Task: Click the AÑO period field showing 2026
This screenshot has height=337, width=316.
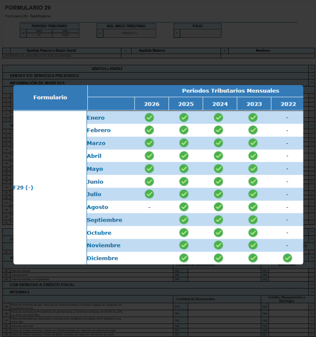Action: 66,35
